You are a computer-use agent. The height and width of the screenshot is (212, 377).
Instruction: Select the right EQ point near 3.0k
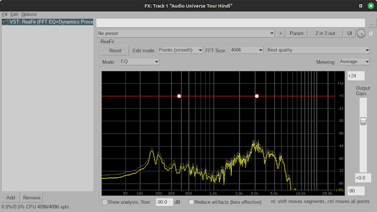257,96
